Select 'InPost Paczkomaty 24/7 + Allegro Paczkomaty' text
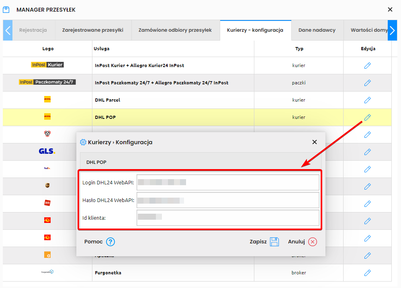The width and height of the screenshot is (401, 288). (162, 83)
